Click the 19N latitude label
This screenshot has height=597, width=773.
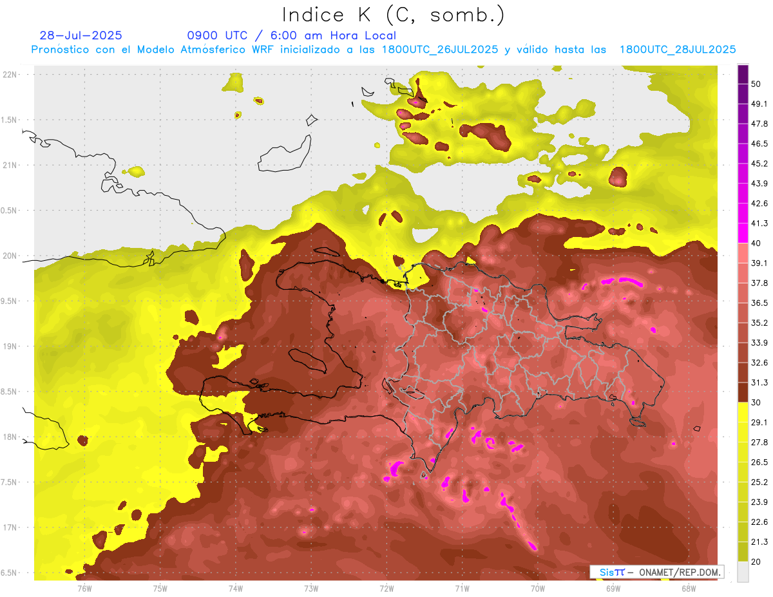11,346
